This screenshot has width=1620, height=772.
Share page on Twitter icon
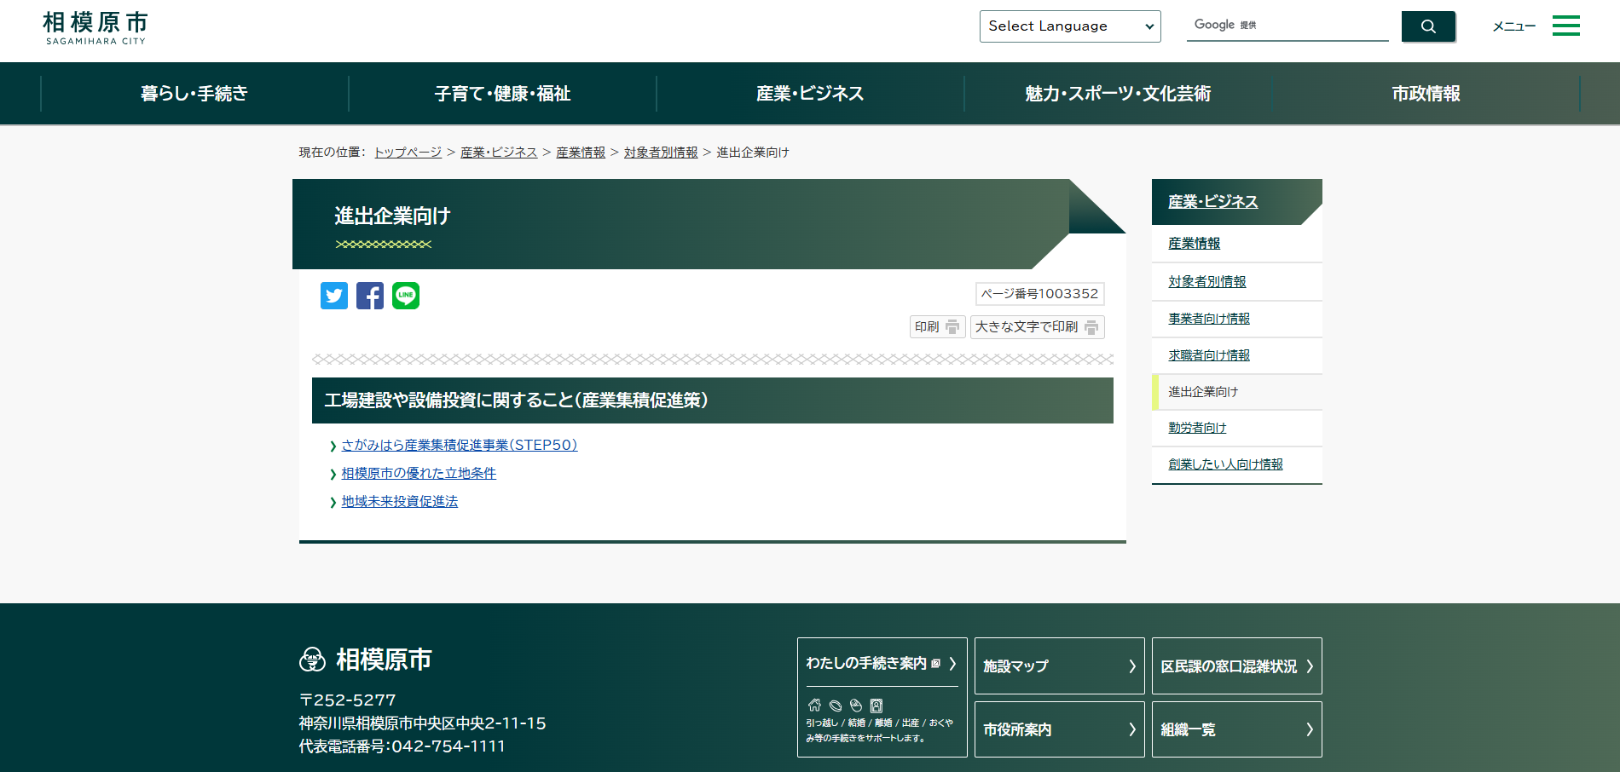point(334,296)
